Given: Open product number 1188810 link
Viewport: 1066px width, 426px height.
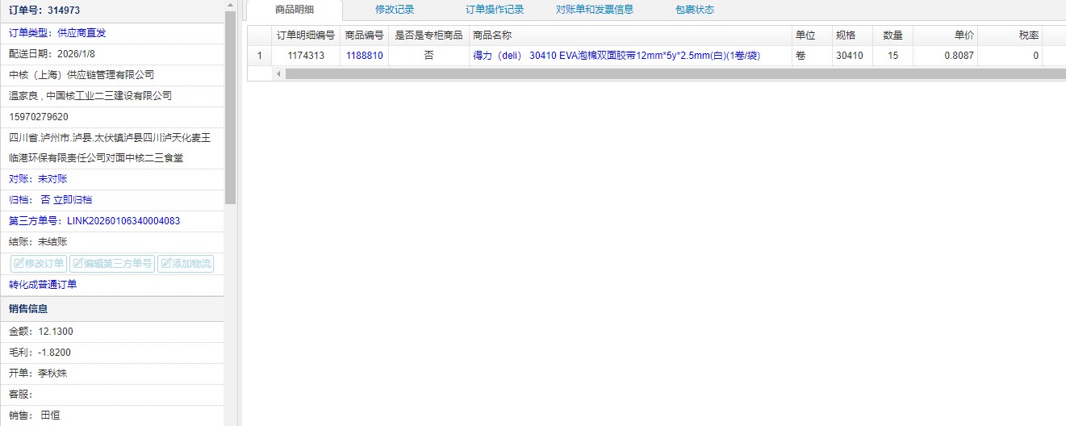Looking at the screenshot, I should pos(365,56).
